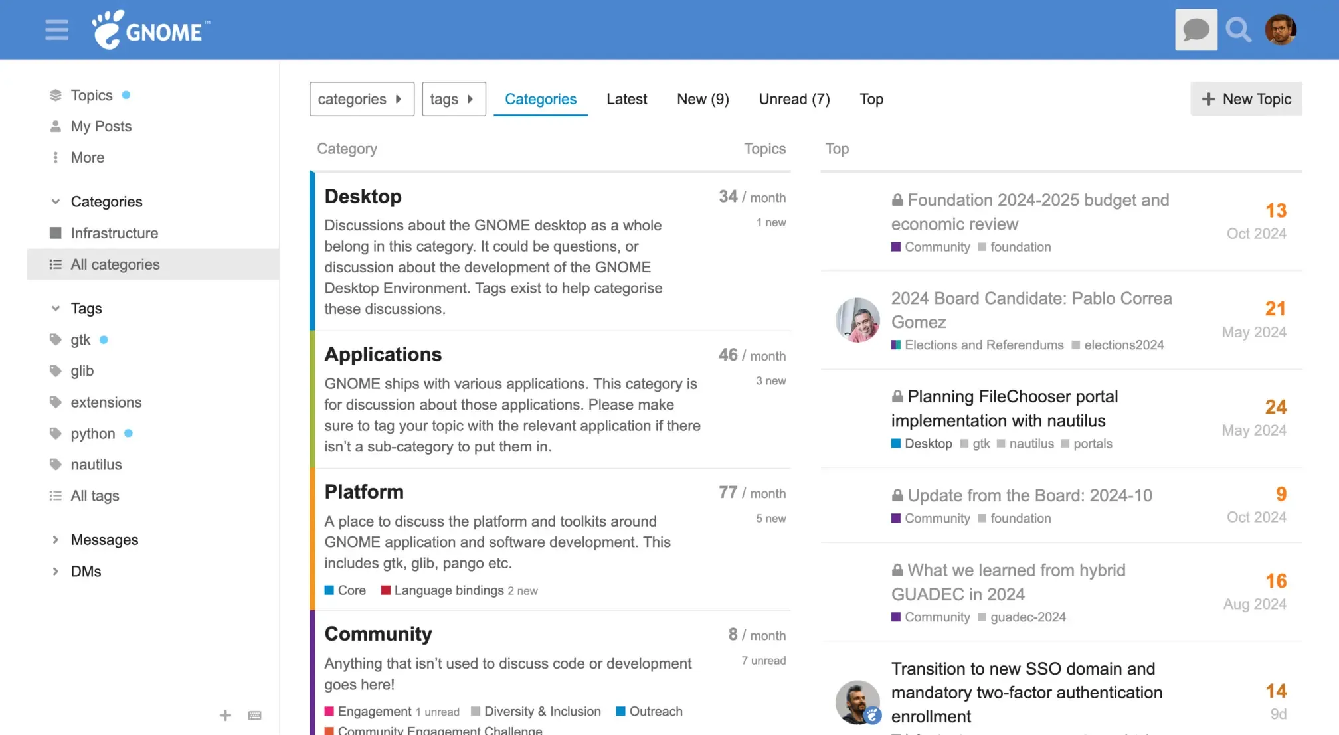Open the hamburger navigation menu
Screen dimensions: 1339x735
(x=56, y=29)
